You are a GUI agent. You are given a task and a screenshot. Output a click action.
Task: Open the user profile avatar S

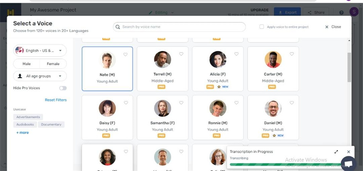354,11
